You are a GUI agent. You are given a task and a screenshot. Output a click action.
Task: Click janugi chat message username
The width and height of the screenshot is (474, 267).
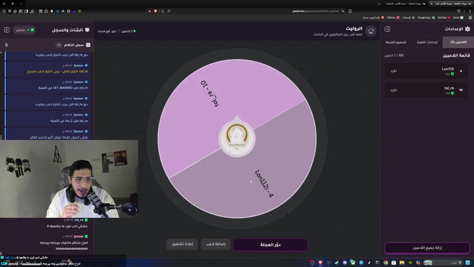[79, 236]
